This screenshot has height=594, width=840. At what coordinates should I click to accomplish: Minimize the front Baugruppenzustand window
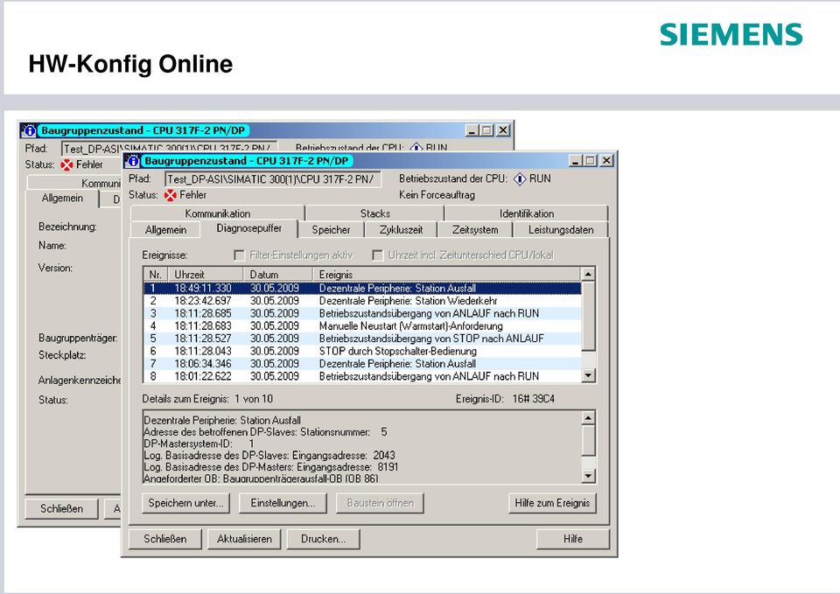(576, 161)
